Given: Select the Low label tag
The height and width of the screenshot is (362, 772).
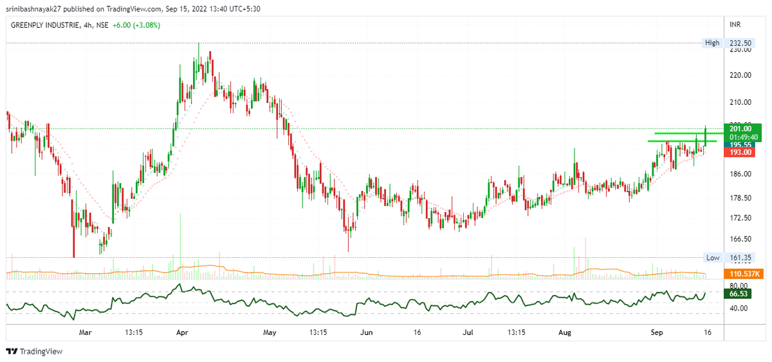Looking at the screenshot, I should click(713, 257).
